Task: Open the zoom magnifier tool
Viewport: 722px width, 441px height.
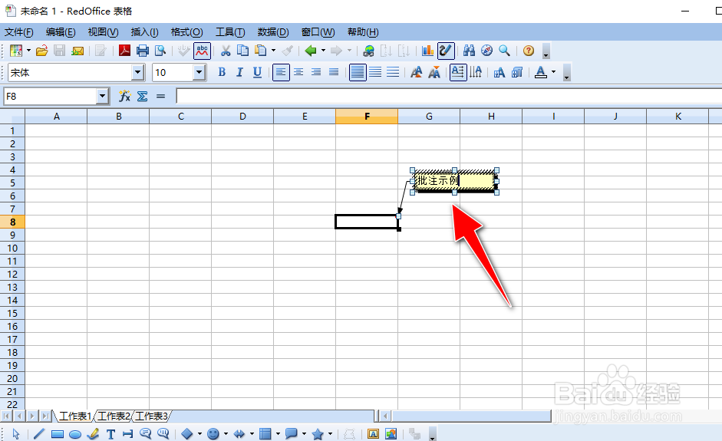Action: click(504, 51)
